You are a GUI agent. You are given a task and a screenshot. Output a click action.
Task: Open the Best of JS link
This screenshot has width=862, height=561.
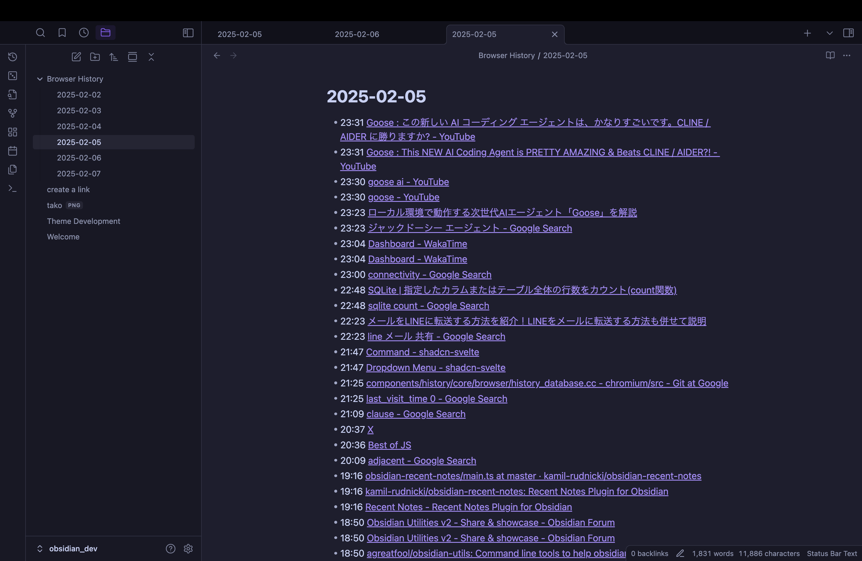[x=389, y=445]
